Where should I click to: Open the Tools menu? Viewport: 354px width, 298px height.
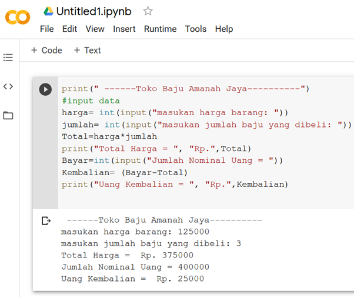(196, 29)
